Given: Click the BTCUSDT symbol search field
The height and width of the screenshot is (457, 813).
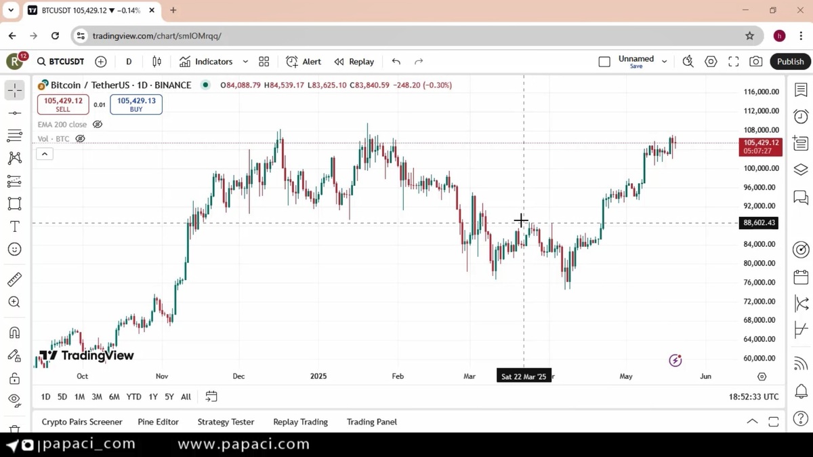Looking at the screenshot, I should (x=61, y=62).
